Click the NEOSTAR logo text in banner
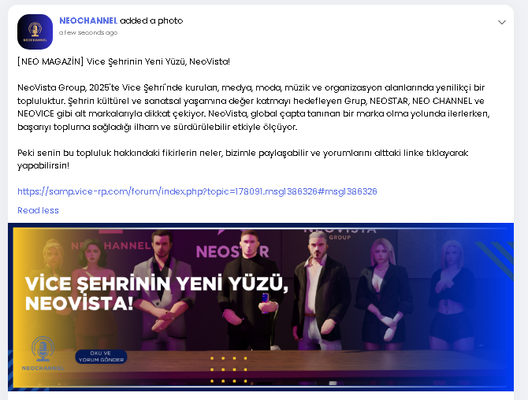This screenshot has height=400, width=528. (x=232, y=252)
